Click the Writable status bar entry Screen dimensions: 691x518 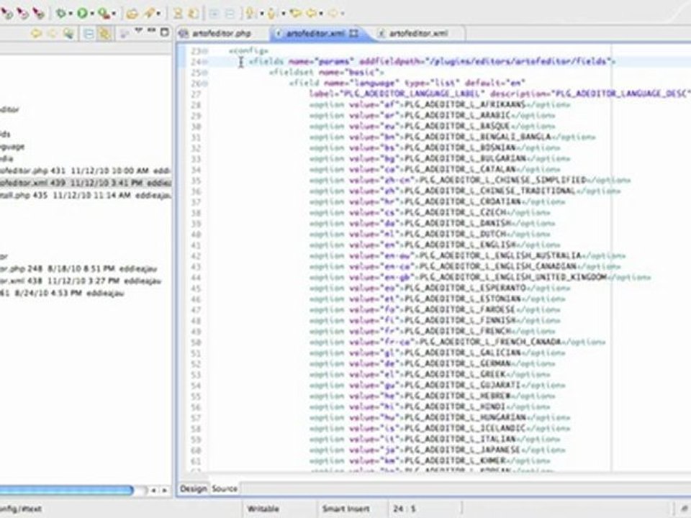263,509
